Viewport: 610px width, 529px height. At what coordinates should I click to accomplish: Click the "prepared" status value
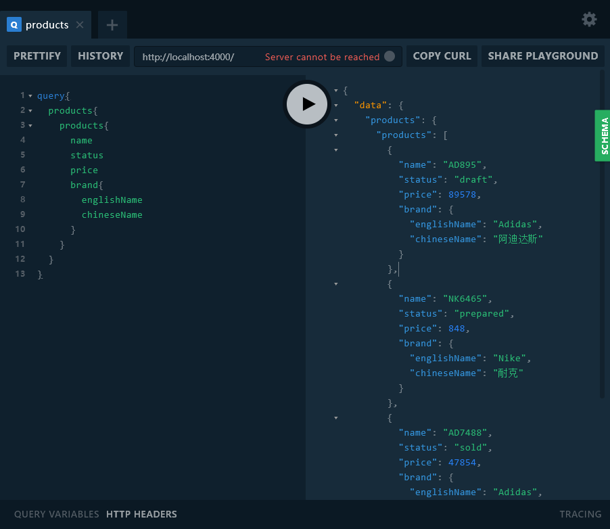482,314
